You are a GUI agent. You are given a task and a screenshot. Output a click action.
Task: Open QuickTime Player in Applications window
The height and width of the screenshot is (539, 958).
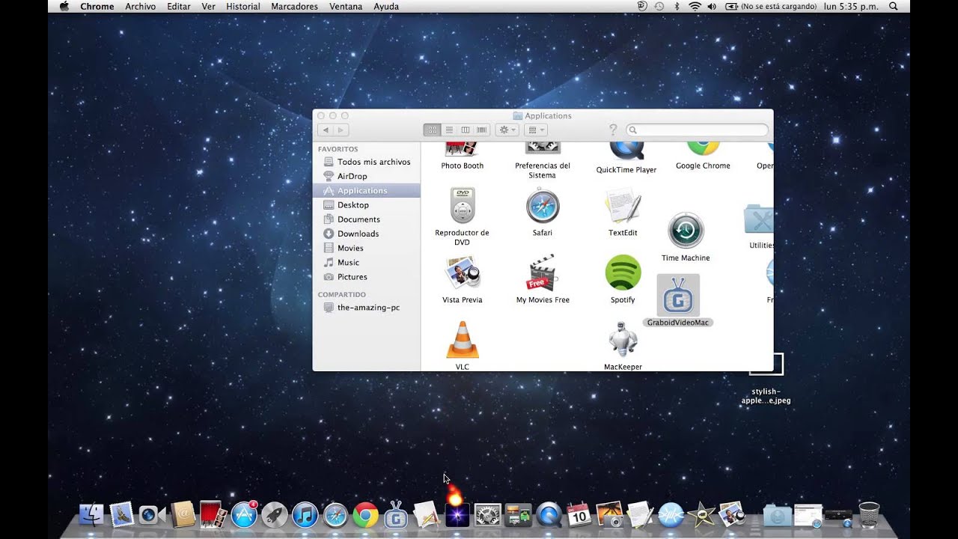[626, 150]
